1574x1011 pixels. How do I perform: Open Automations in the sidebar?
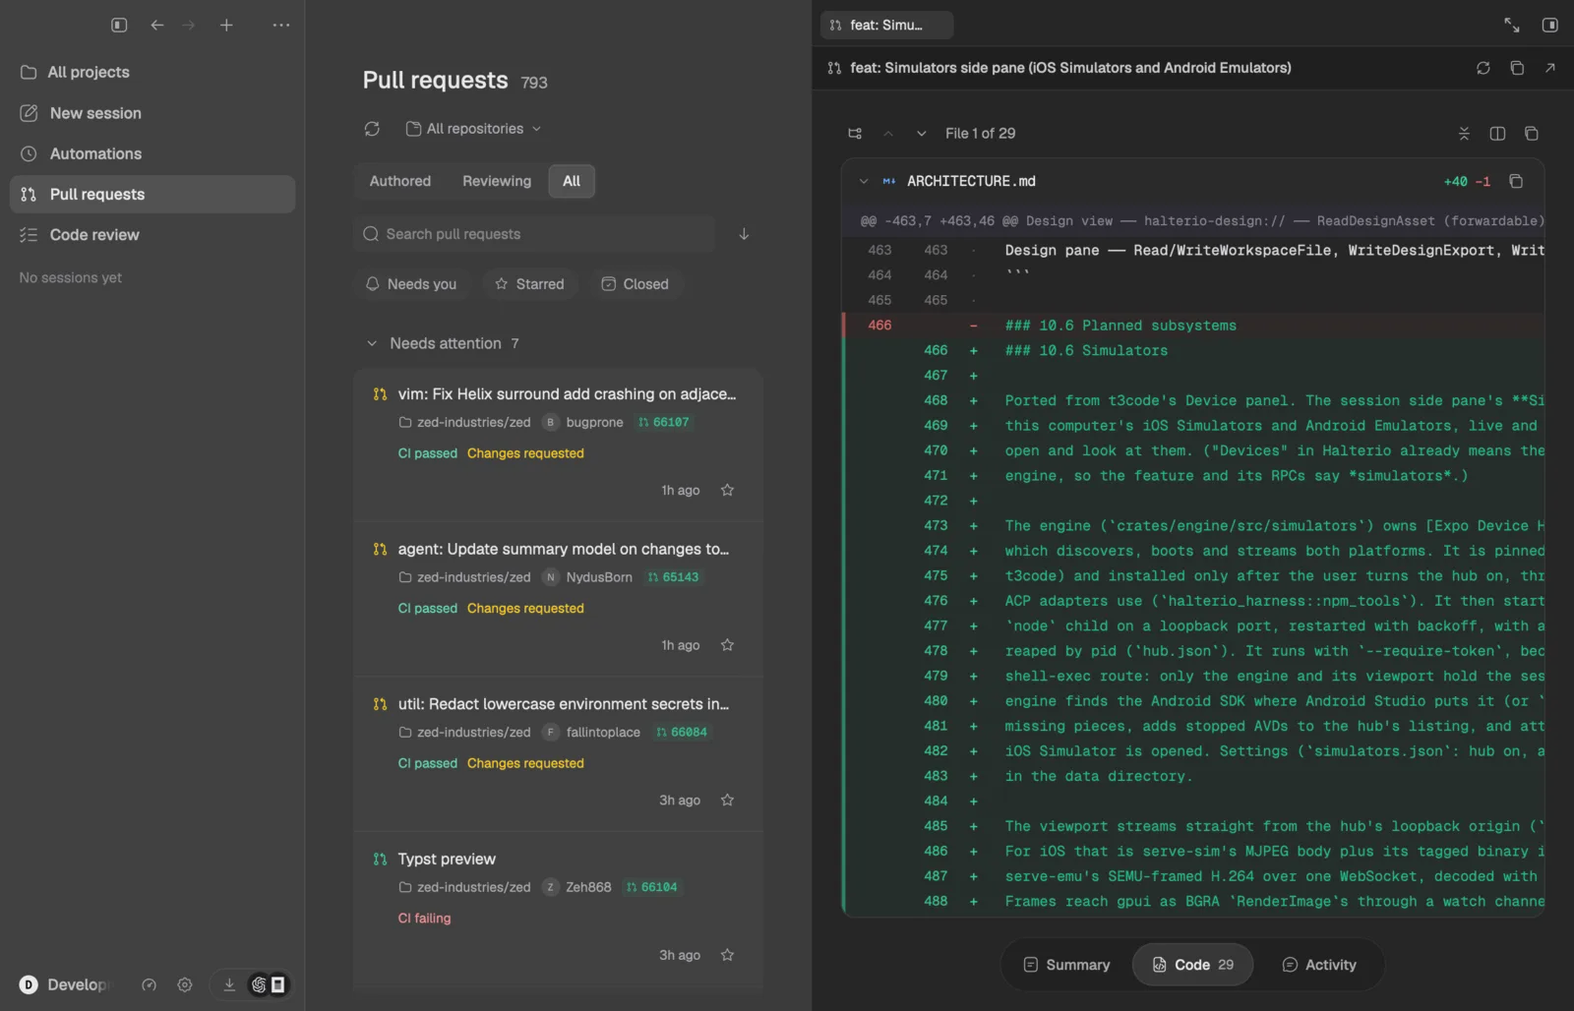pyautogui.click(x=152, y=153)
